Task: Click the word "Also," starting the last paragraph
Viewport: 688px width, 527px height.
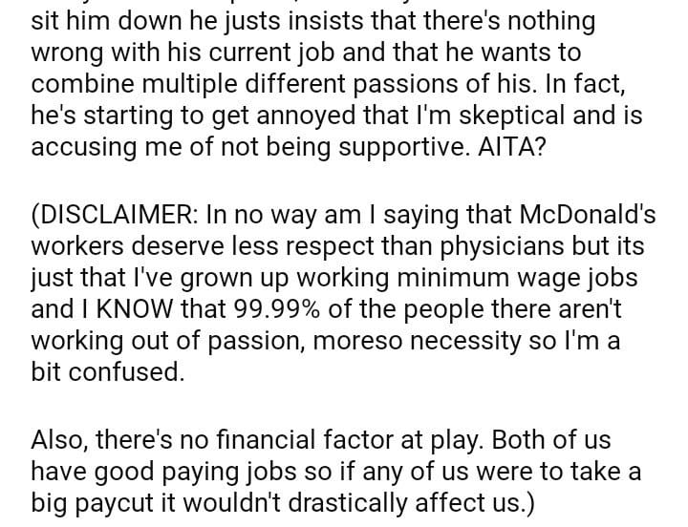Action: point(64,443)
